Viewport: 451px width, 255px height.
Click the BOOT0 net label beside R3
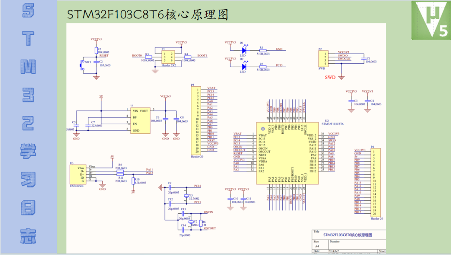[137, 56]
